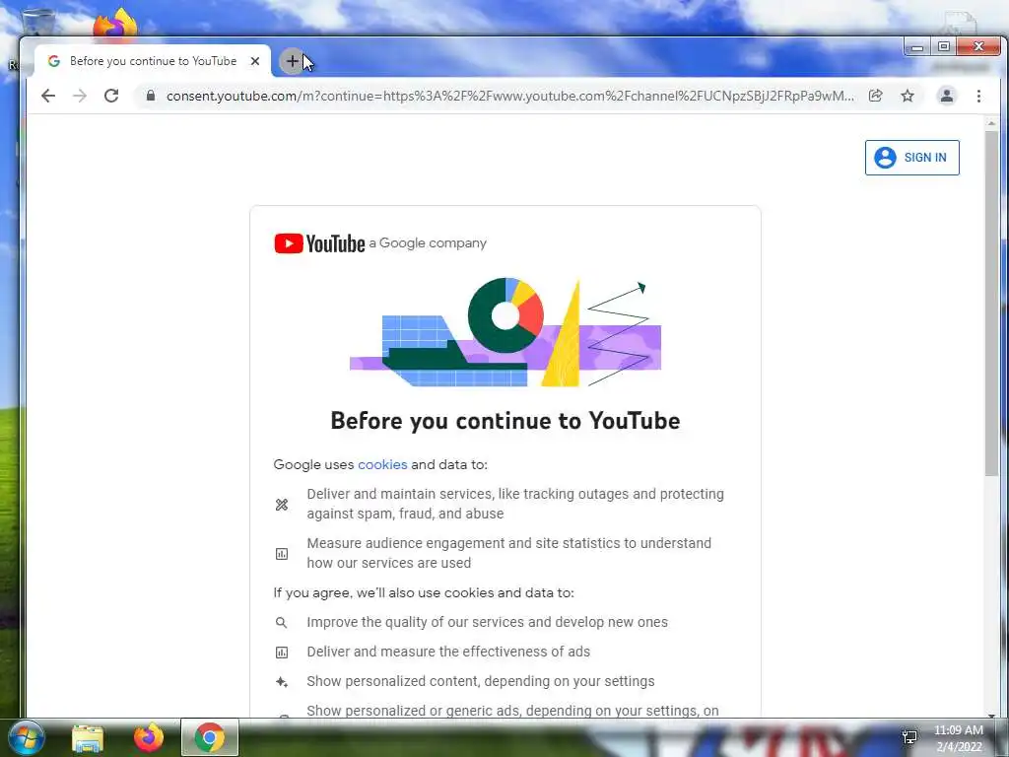Screen dimensions: 1009x757
Task: Click the wrench icon beside 'Deliver and maintain services'
Action: pyautogui.click(x=282, y=505)
